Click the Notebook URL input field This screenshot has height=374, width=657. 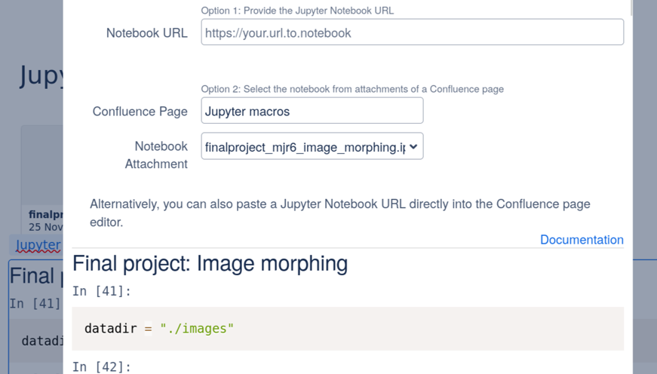pos(412,32)
